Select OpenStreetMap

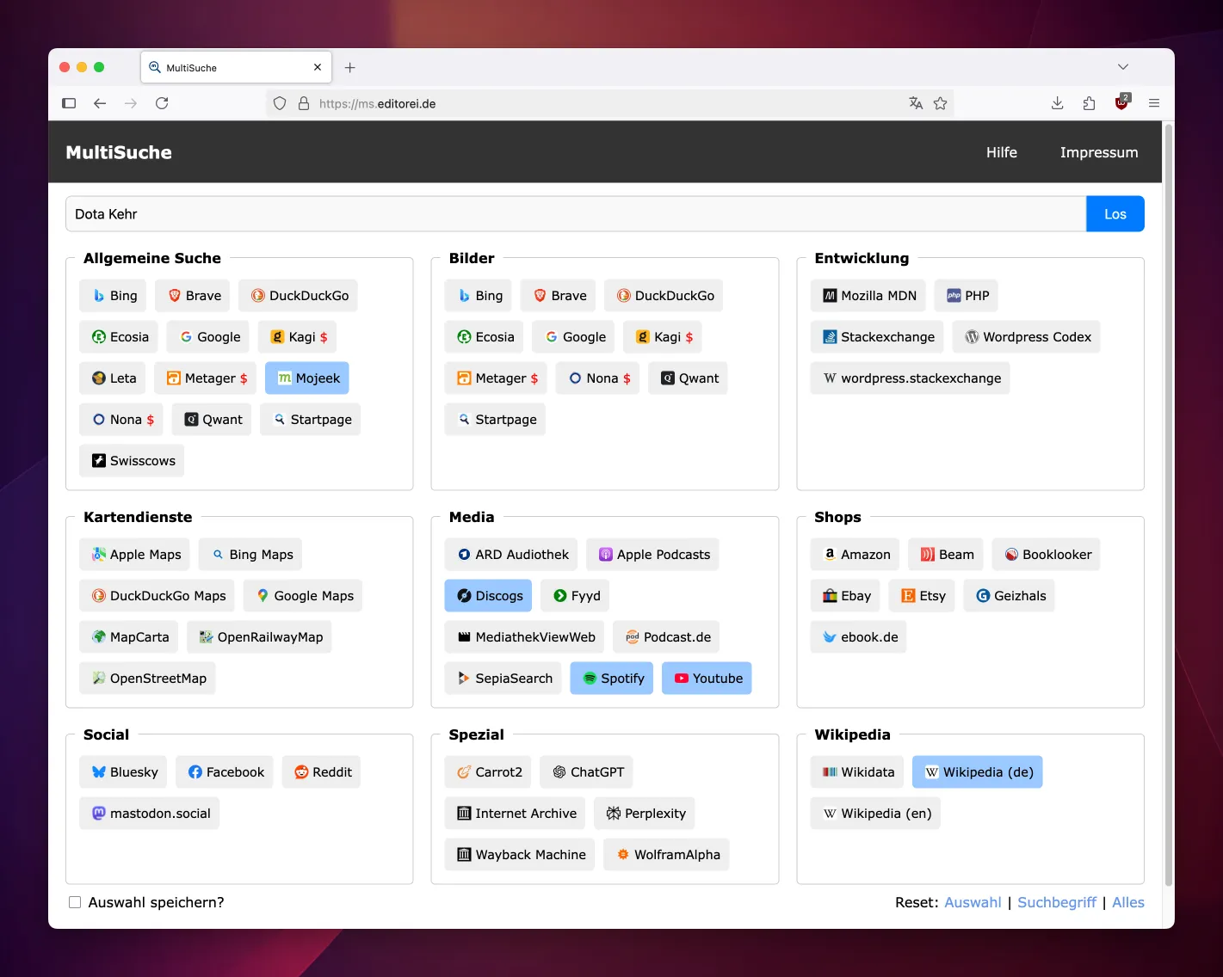click(x=148, y=679)
